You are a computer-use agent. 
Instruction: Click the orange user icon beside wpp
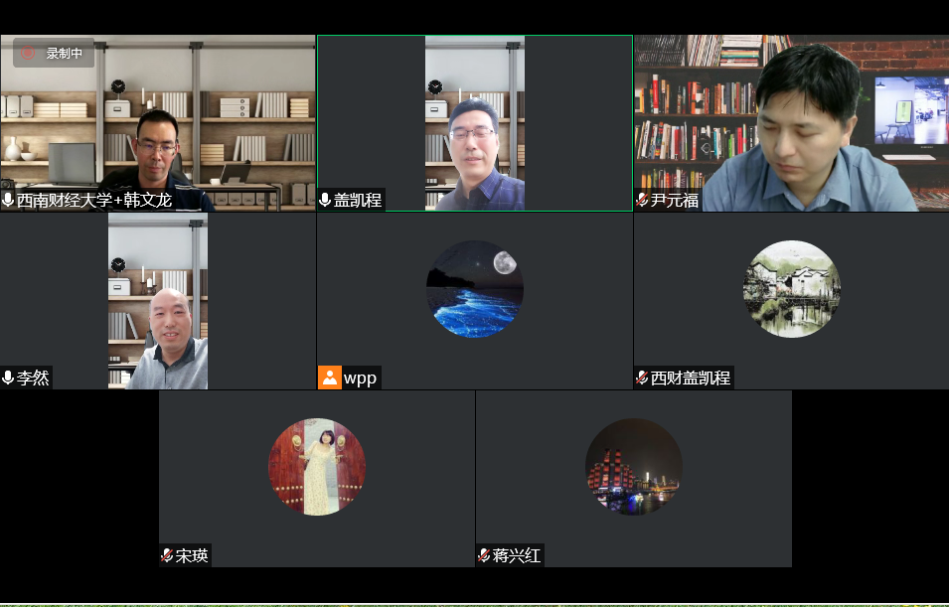pos(329,378)
